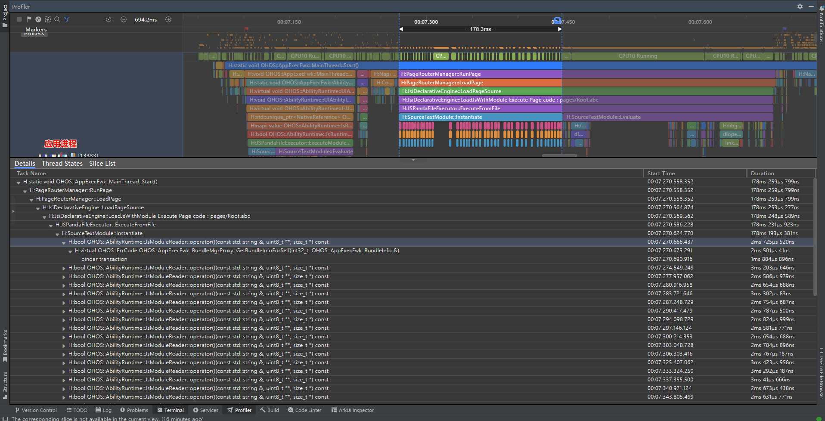
Task: Open Profiler settings gear icon
Action: coord(800,6)
